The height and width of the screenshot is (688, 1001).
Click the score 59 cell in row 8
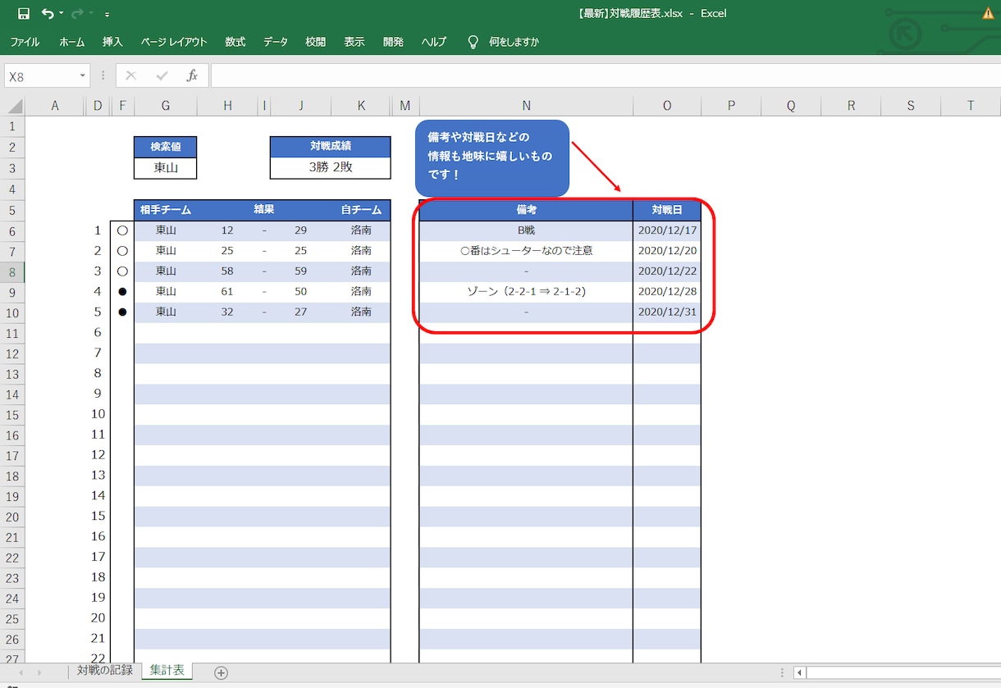coord(301,271)
